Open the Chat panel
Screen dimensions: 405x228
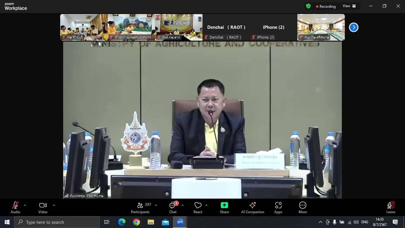coord(173,207)
